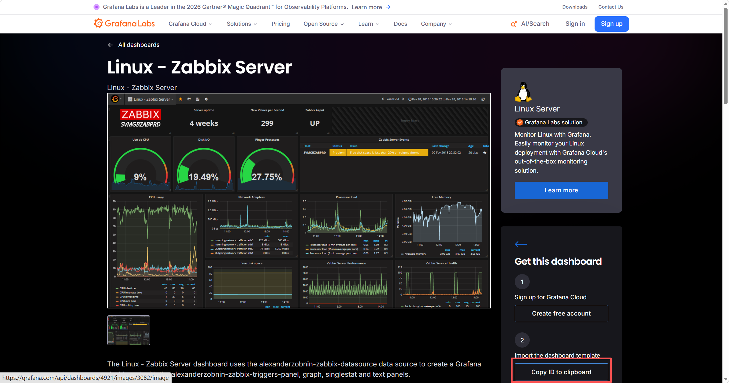Viewport: 729px width, 383px height.
Task: Open the Downloads link in the top bar
Action: click(575, 7)
